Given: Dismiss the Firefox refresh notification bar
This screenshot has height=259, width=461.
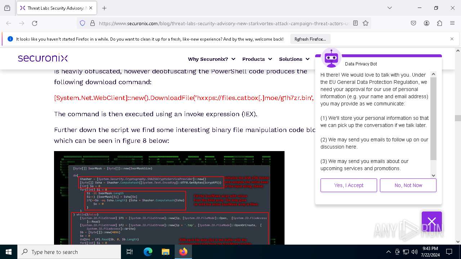Looking at the screenshot, I should [x=452, y=39].
